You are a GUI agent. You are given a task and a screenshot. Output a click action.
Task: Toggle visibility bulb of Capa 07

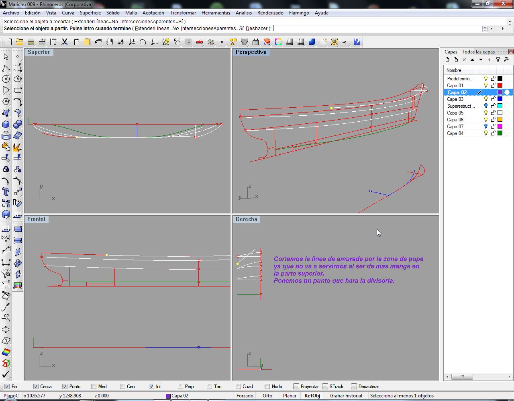pos(486,127)
